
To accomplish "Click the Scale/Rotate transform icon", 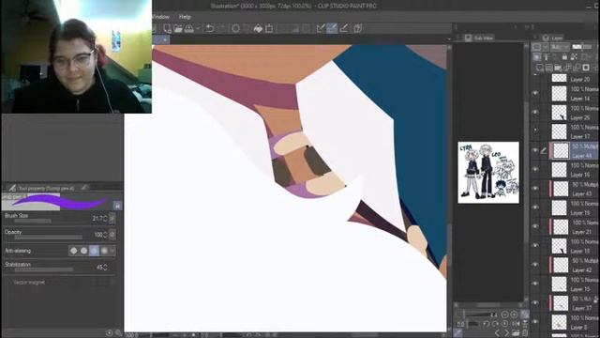I will pyautogui.click(x=269, y=28).
